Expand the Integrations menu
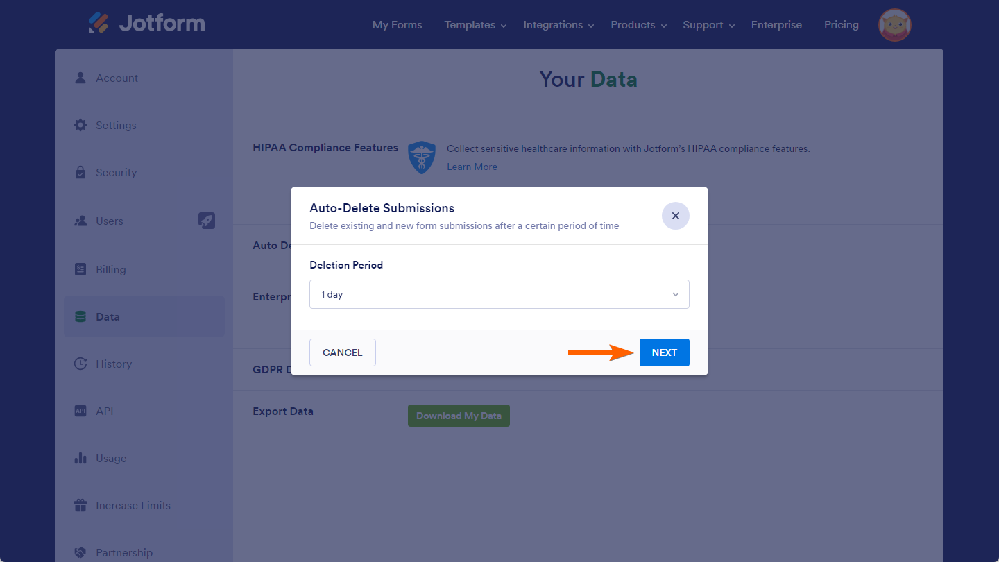 558,25
